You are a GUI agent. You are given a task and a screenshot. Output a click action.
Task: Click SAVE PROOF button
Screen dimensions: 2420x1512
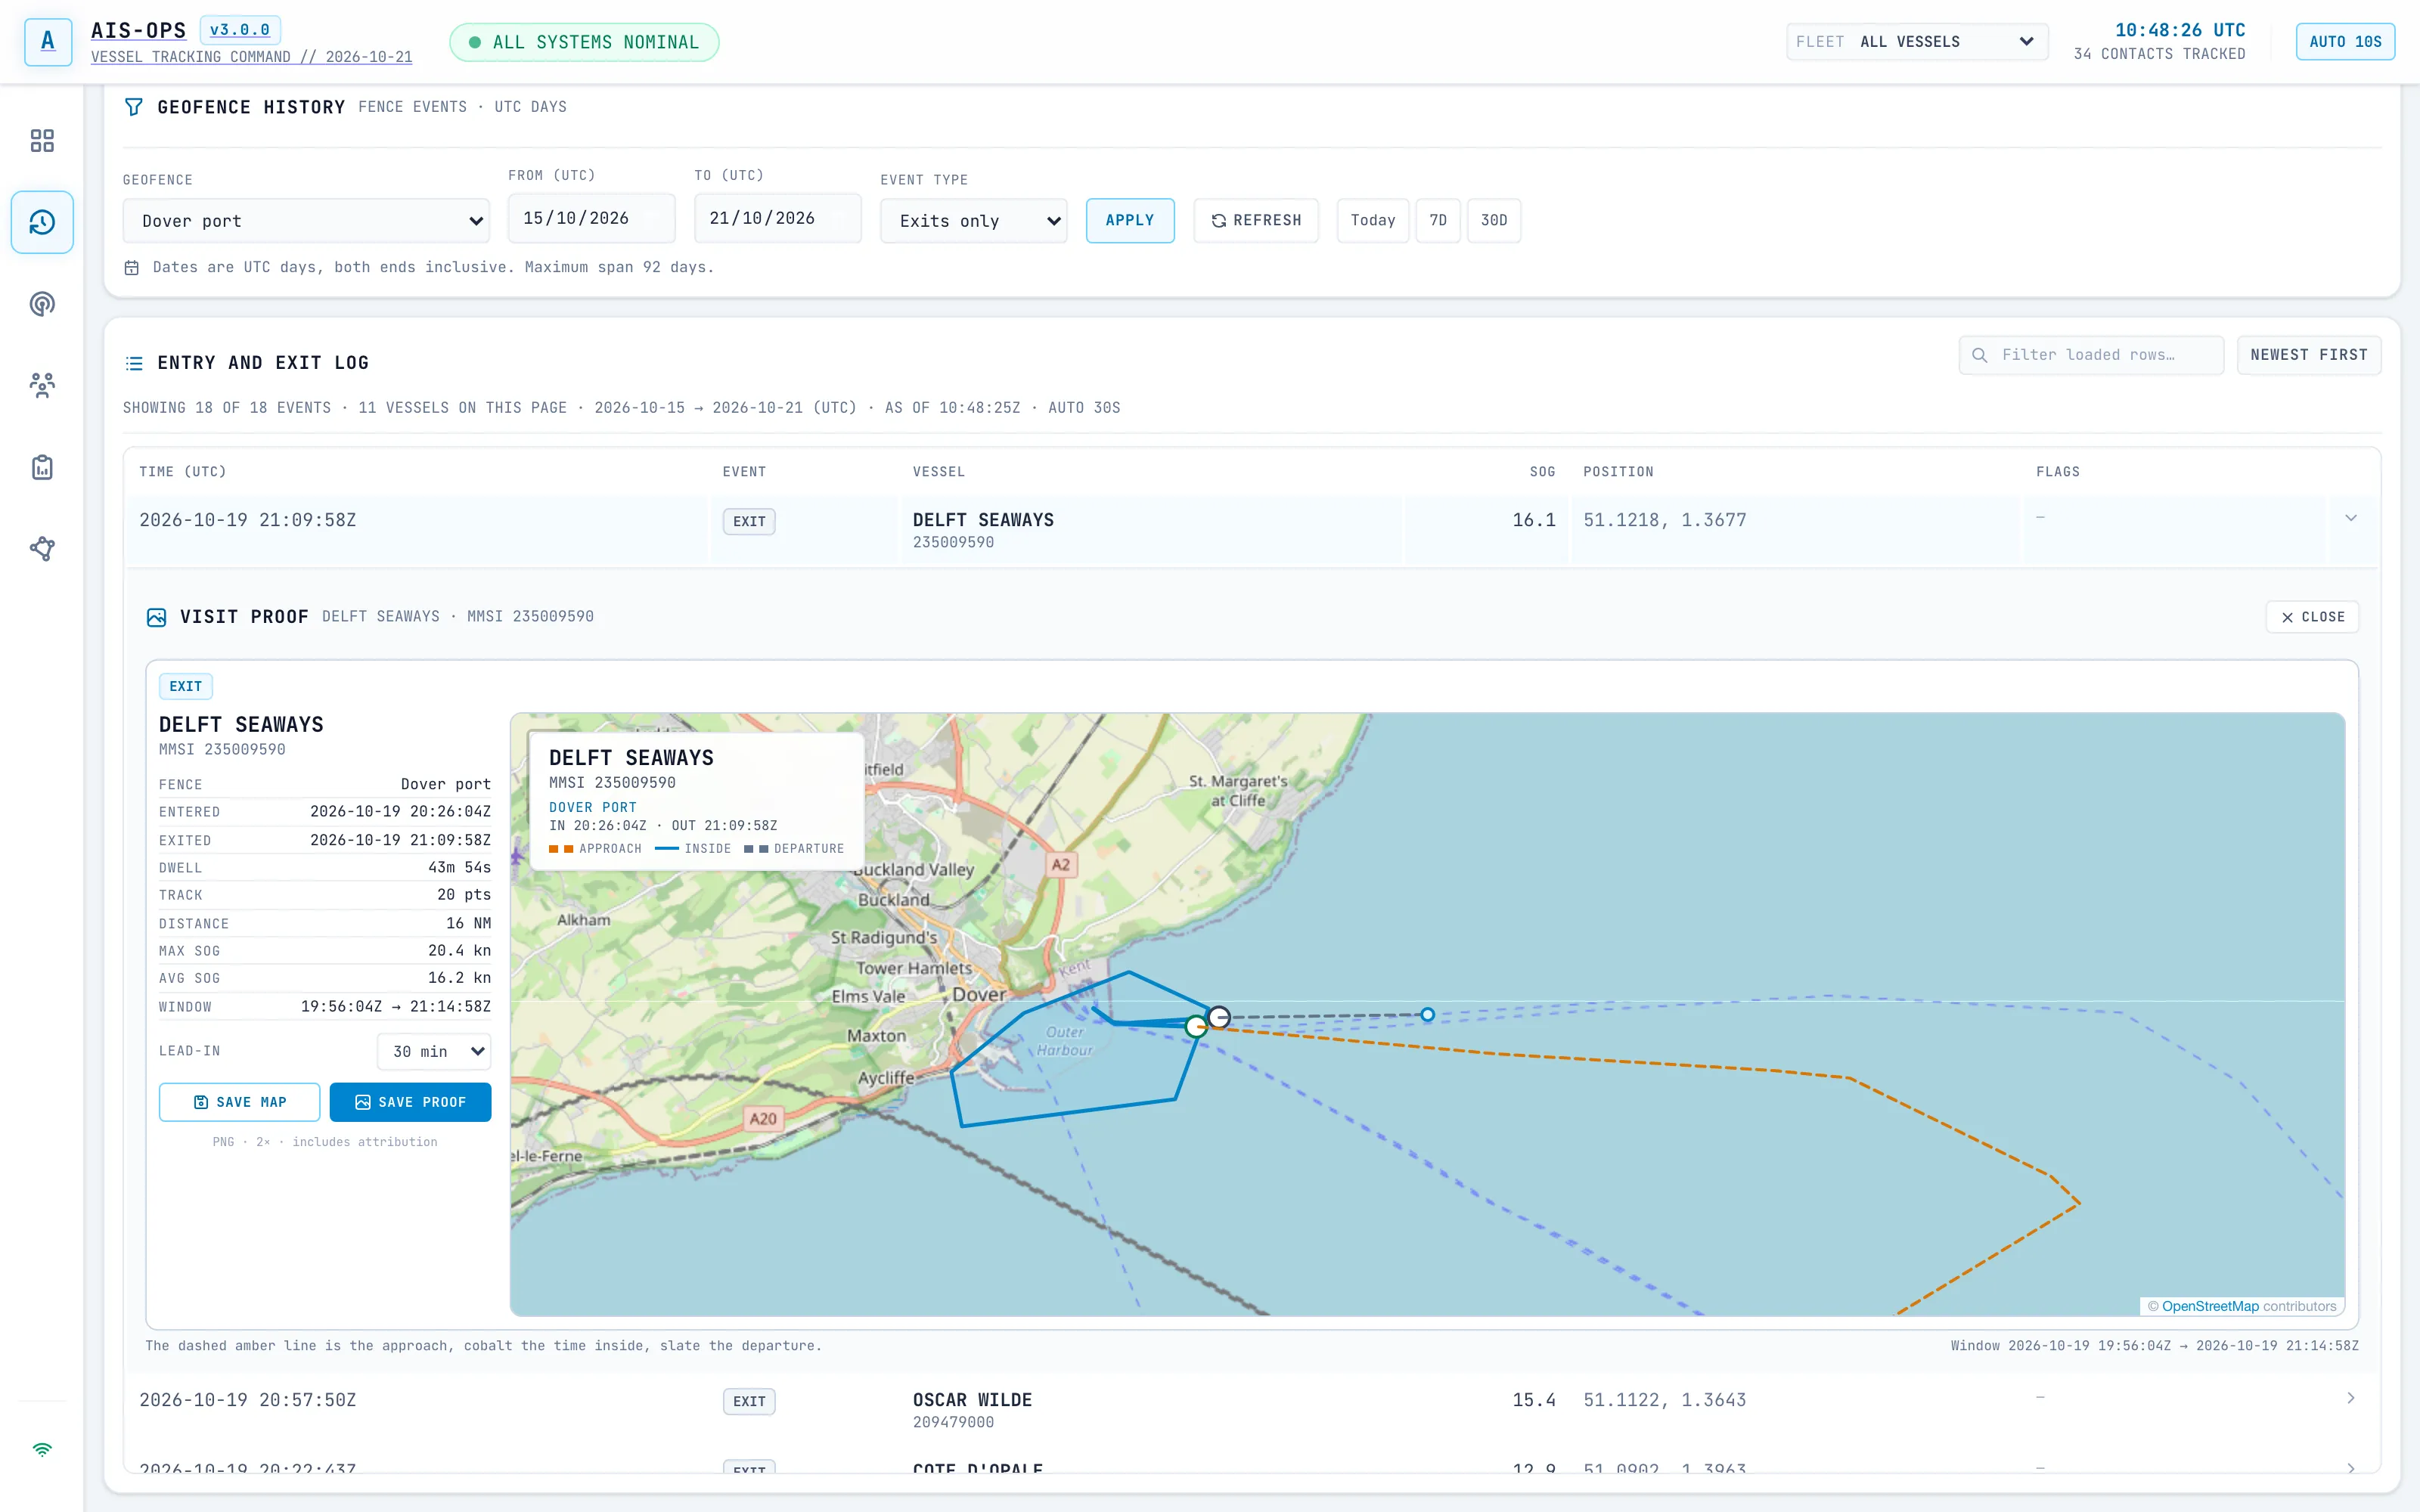(x=410, y=1102)
